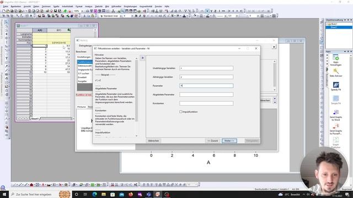Select the Text tool in left toolbar
This screenshot has height=198, width=353.
tap(7, 58)
